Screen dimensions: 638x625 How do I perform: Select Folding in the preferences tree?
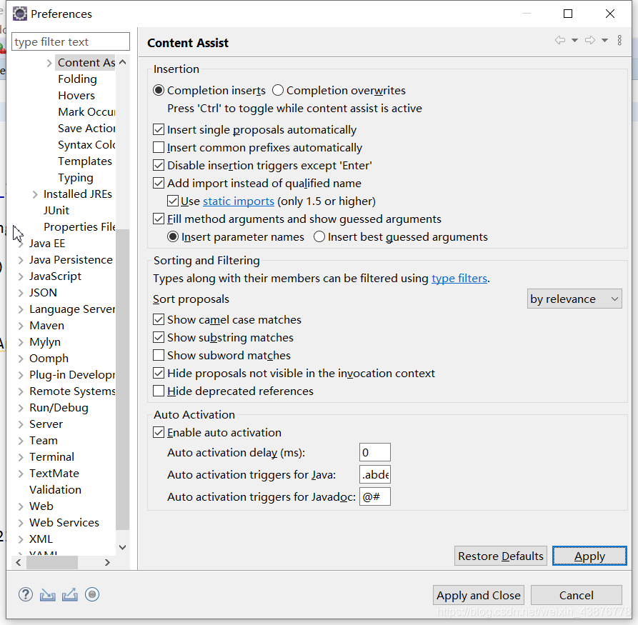77,79
